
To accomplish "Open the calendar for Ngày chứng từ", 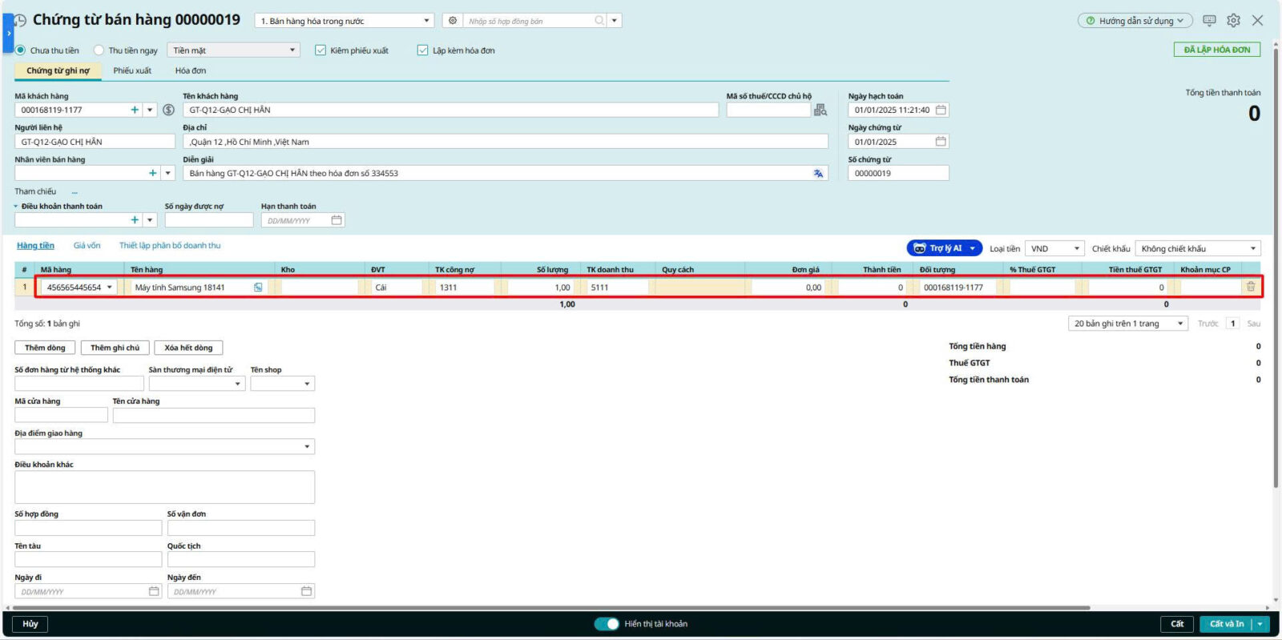I will 941,142.
